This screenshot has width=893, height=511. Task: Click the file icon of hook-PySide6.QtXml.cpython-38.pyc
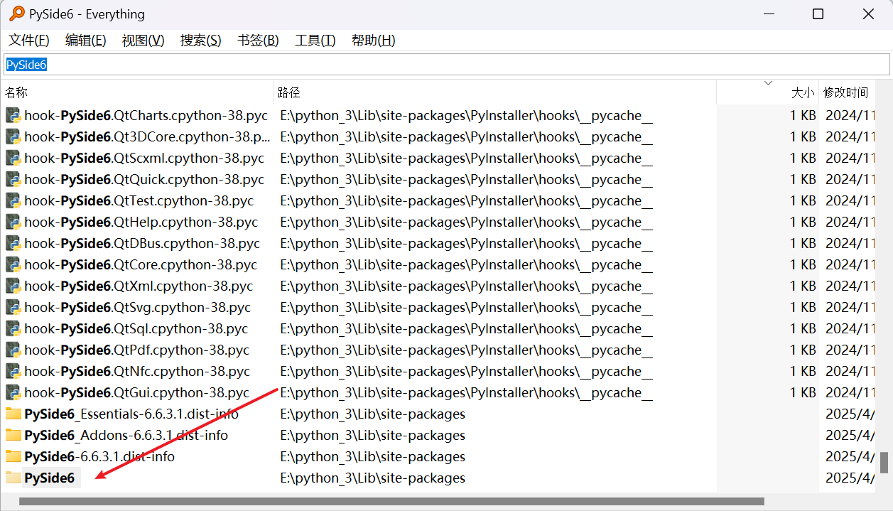tap(13, 286)
